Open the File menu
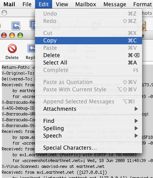153x178 pixels. tap(27, 4)
